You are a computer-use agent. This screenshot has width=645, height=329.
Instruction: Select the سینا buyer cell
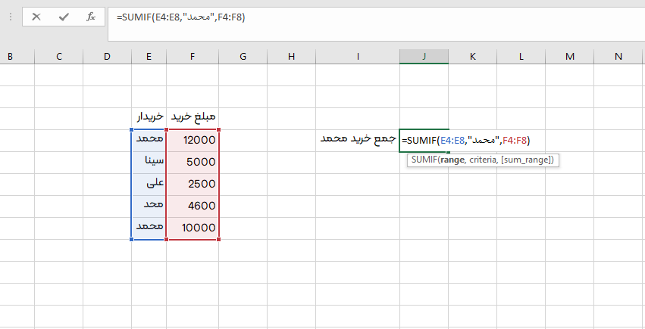pyautogui.click(x=149, y=161)
